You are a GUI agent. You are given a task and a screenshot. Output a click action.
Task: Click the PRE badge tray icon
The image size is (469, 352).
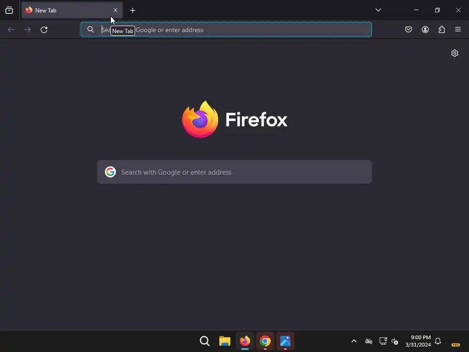(x=456, y=345)
